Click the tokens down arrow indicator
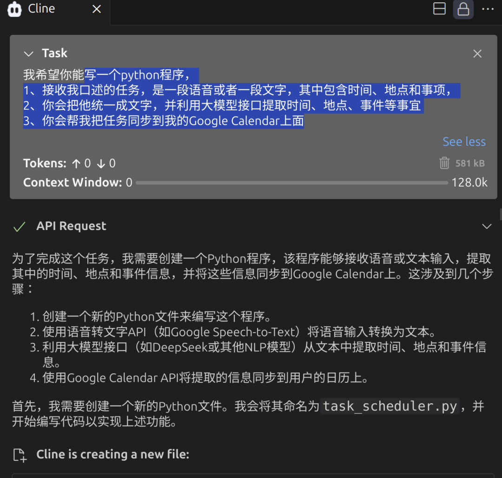The image size is (502, 478). [101, 164]
